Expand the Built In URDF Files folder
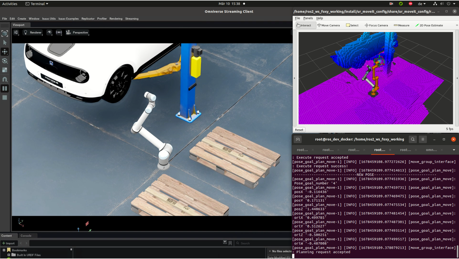This screenshot has height=259, width=459. pyautogui.click(x=9, y=255)
